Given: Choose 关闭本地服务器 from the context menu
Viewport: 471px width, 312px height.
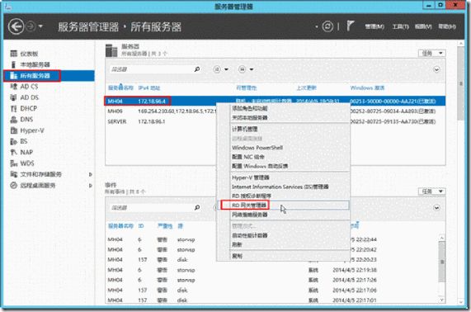Looking at the screenshot, I should [x=283, y=117].
